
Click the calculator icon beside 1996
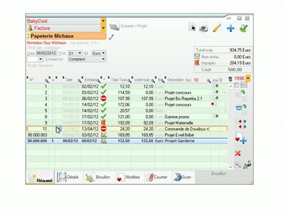[x=230, y=79]
